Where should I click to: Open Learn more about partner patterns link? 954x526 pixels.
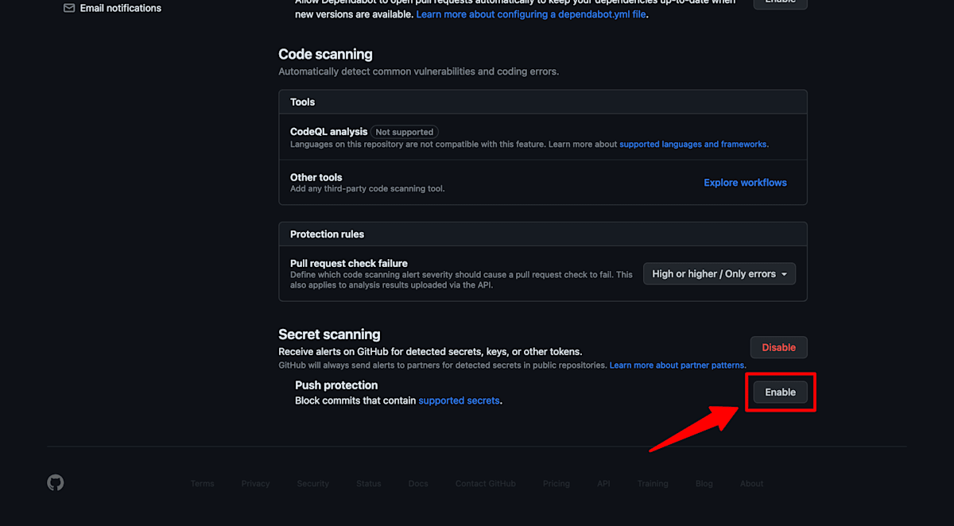677,365
